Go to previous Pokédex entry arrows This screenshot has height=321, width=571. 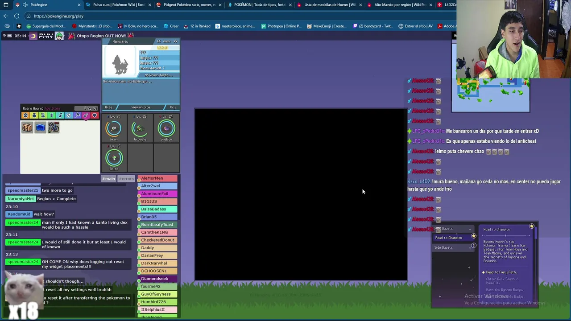[x=158, y=41]
